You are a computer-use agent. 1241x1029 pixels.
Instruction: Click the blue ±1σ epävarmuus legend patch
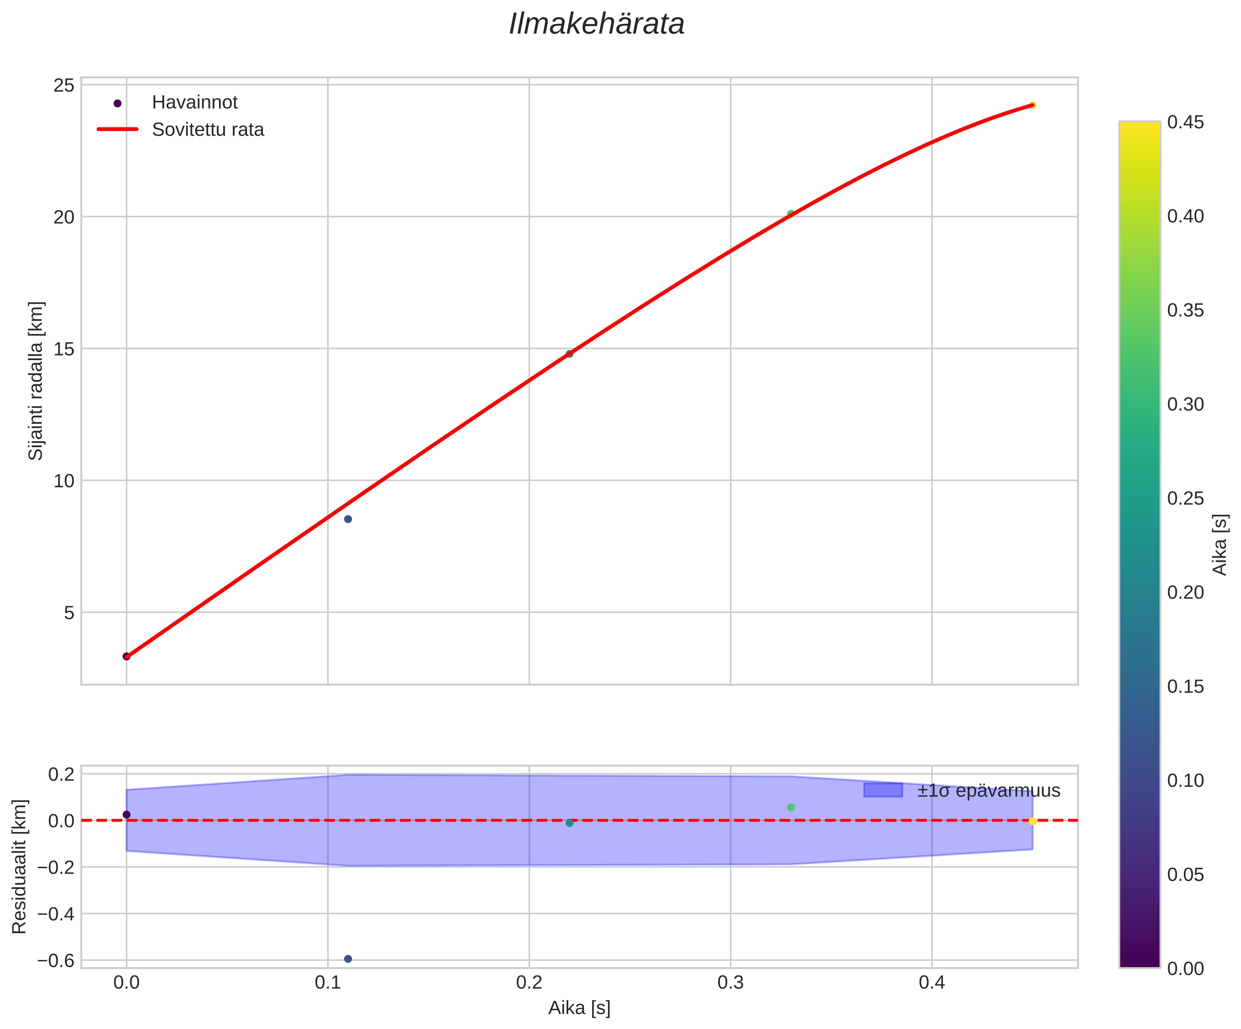(883, 790)
